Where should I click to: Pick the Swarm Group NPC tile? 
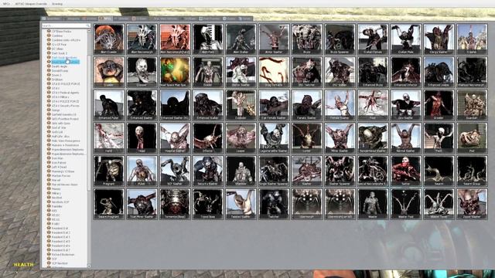pos(472,171)
